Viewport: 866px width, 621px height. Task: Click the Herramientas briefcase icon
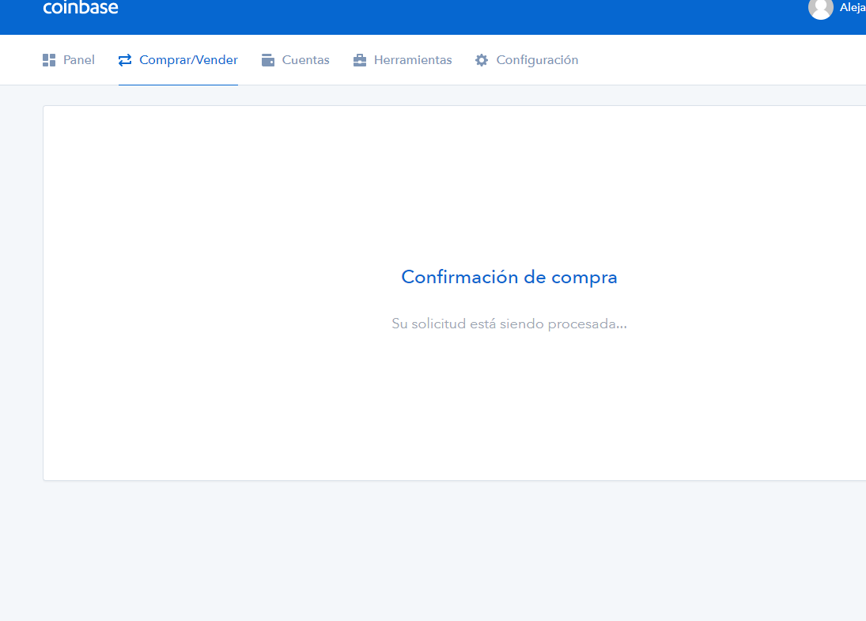pos(360,60)
